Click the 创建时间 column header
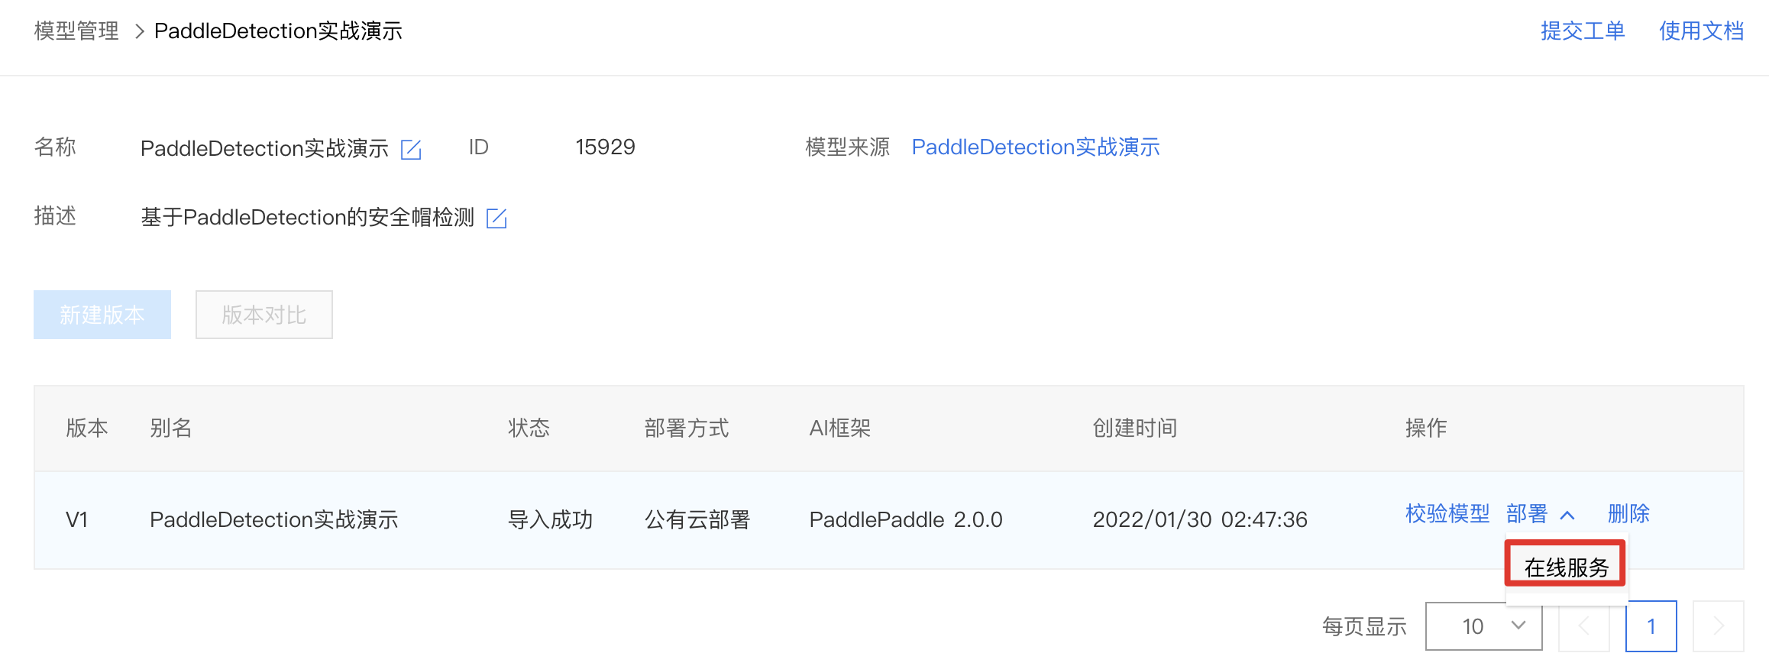 (x=1135, y=428)
